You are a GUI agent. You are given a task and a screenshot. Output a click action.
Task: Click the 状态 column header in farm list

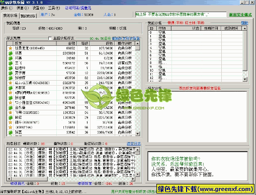(x=186, y=28)
